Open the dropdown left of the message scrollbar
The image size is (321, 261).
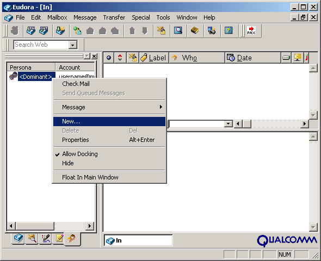[x=229, y=124]
